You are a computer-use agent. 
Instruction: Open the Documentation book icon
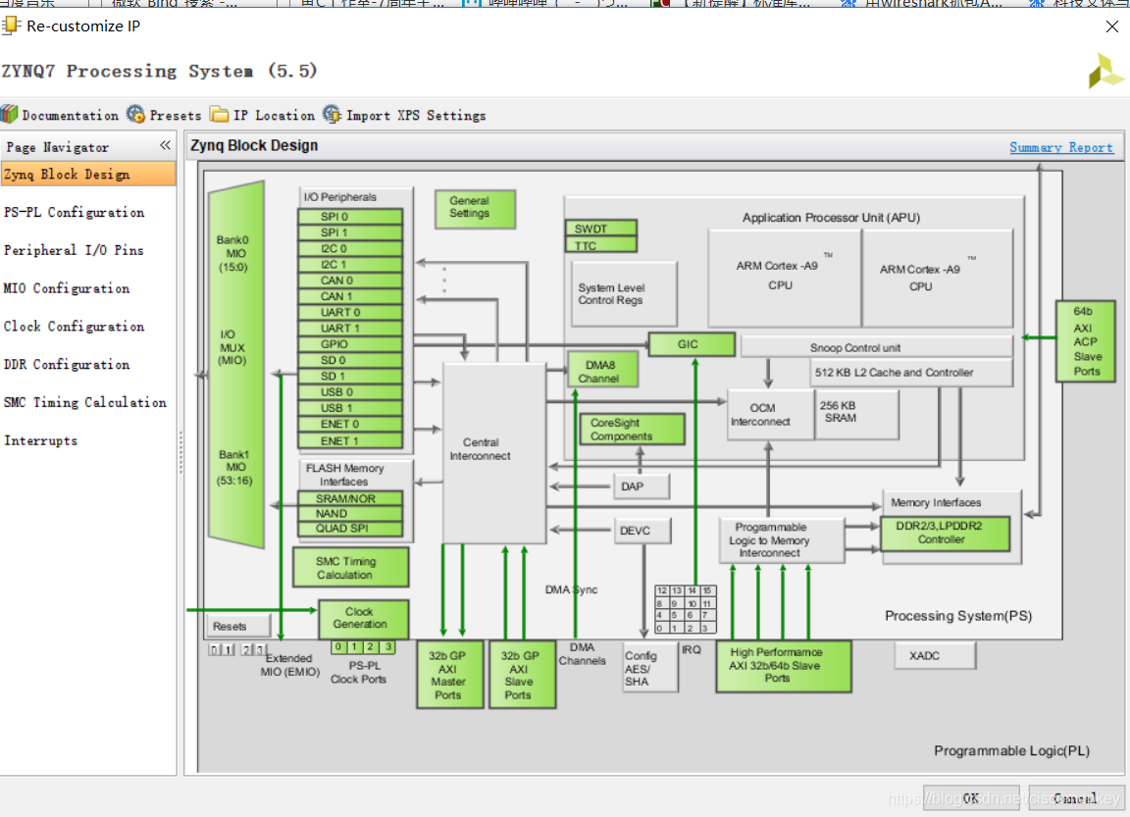[x=10, y=114]
